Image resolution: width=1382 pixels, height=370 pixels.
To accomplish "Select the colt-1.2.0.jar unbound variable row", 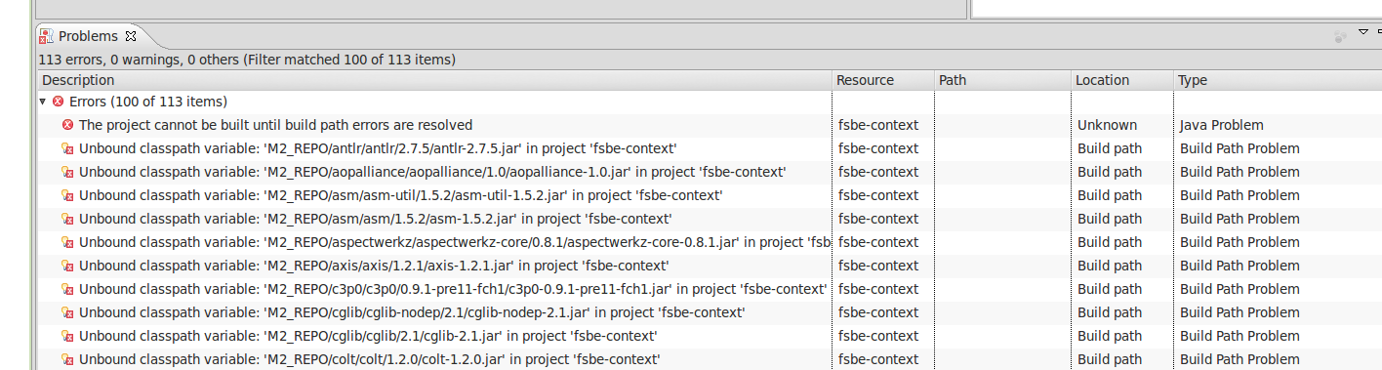I will click(709, 359).
